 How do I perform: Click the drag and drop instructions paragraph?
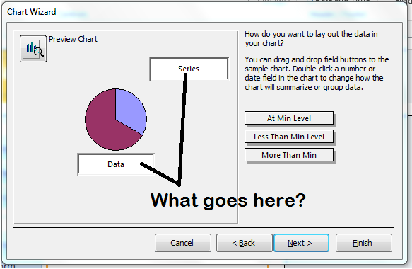[x=317, y=74]
